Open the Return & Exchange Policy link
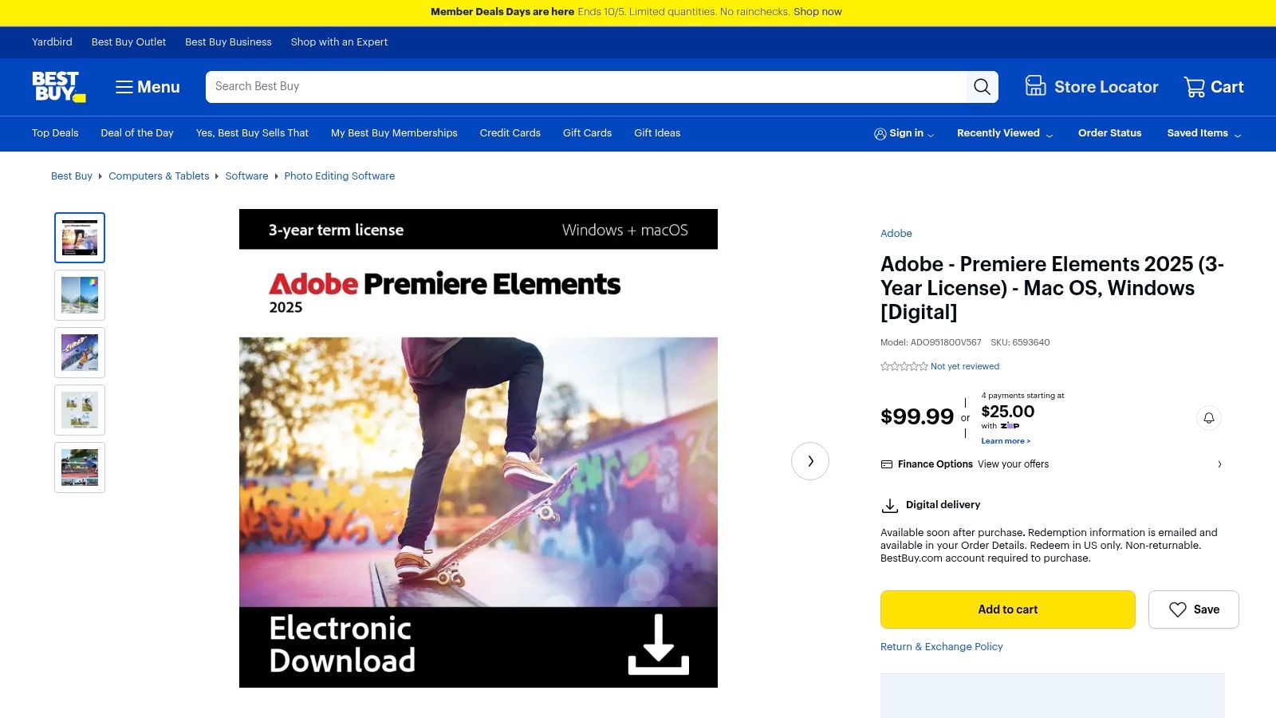Screen dimensions: 1276x718 (x=941, y=646)
